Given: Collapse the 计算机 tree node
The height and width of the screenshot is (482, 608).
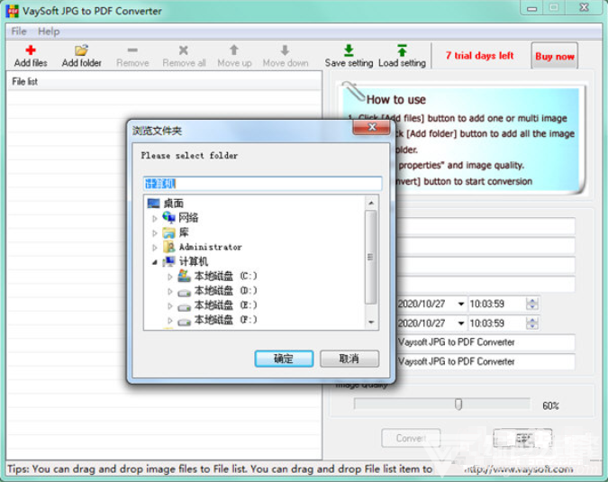Looking at the screenshot, I should click(155, 262).
